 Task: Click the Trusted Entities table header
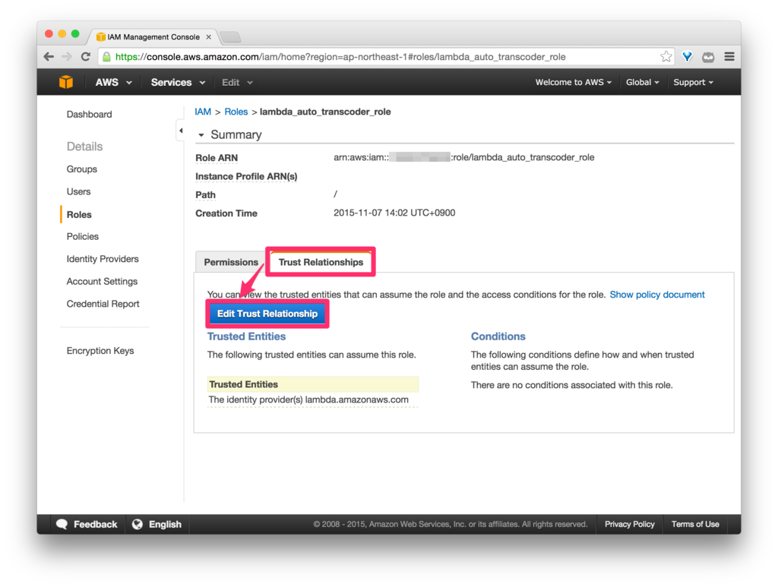(x=312, y=384)
